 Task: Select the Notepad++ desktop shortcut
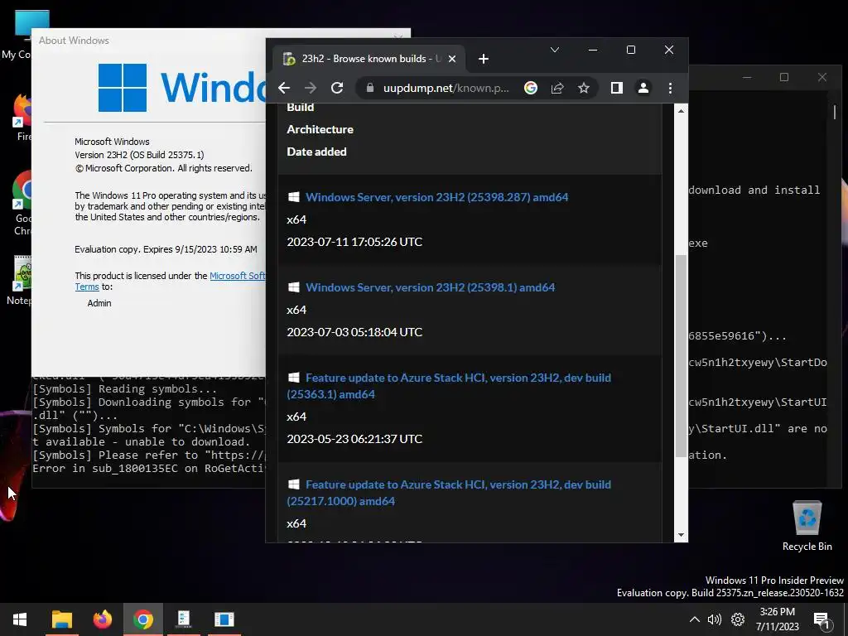21,280
